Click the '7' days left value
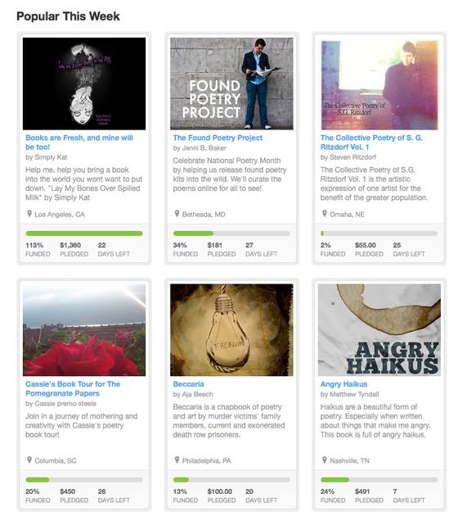This screenshot has width=458, height=521. (395, 492)
